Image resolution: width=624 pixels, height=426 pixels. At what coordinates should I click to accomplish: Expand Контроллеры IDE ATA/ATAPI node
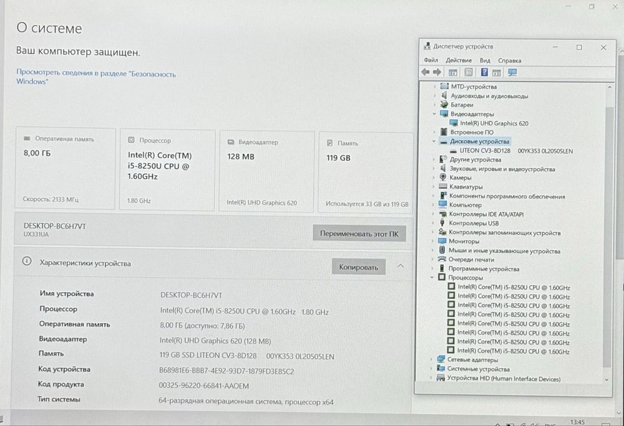click(433, 214)
